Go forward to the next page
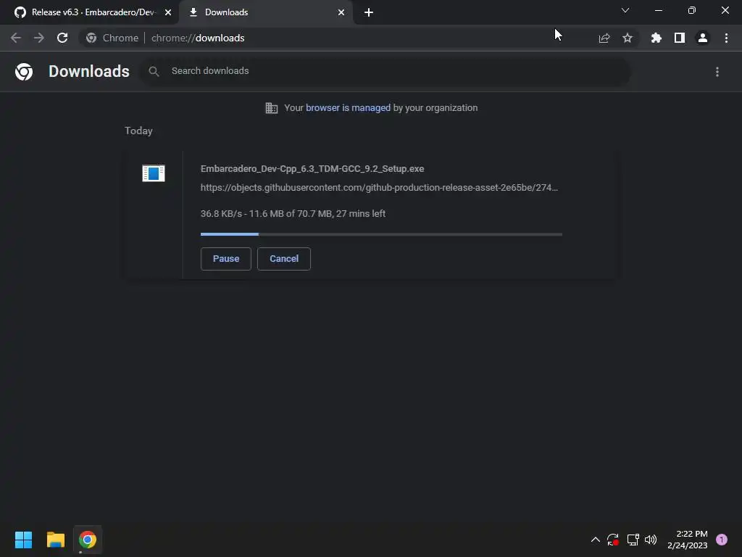The image size is (742, 557). click(x=39, y=38)
